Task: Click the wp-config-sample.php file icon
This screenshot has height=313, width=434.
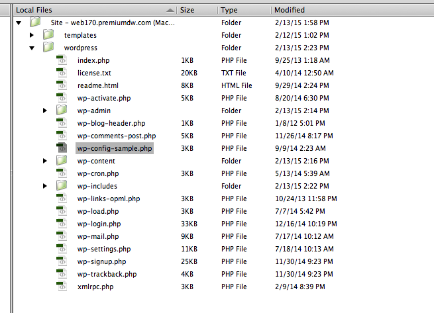Action: (x=62, y=148)
